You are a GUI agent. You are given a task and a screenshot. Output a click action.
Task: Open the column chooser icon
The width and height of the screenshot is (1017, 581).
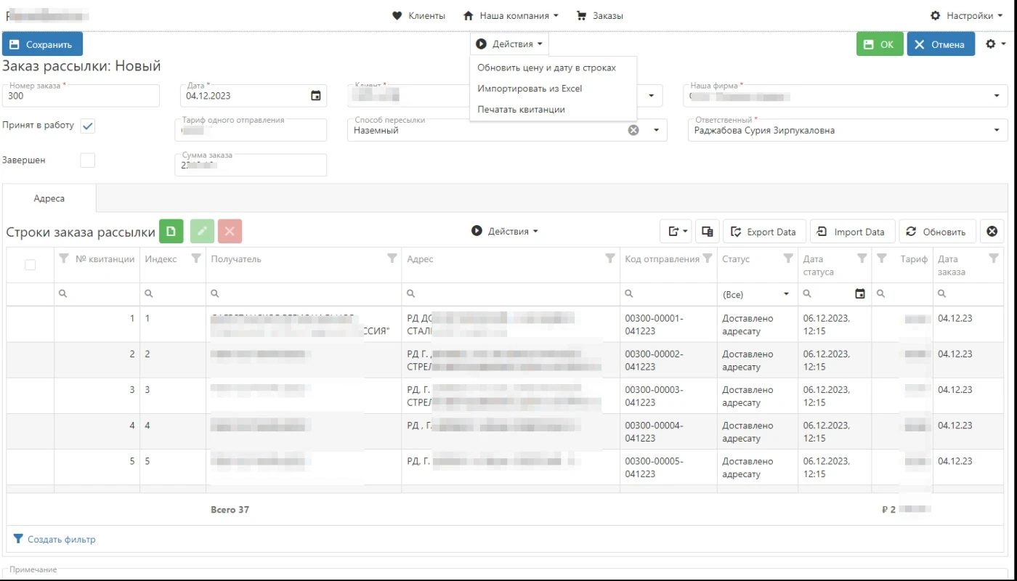click(707, 232)
